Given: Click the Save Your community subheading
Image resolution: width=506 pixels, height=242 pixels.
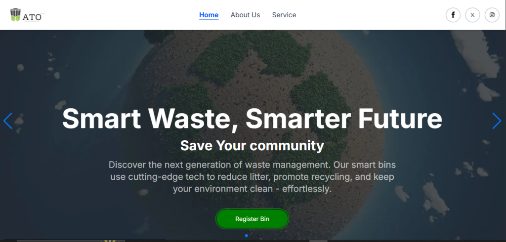Looking at the screenshot, I should (x=252, y=146).
